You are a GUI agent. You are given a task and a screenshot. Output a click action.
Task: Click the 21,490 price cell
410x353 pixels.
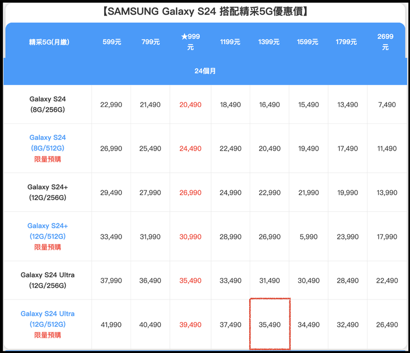(150, 105)
